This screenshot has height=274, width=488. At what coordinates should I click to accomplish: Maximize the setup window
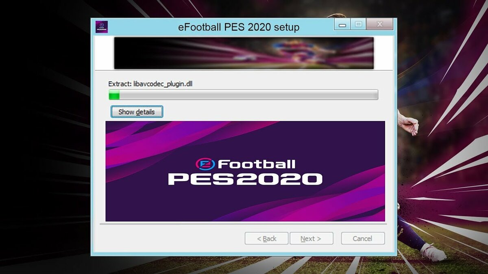click(x=358, y=25)
